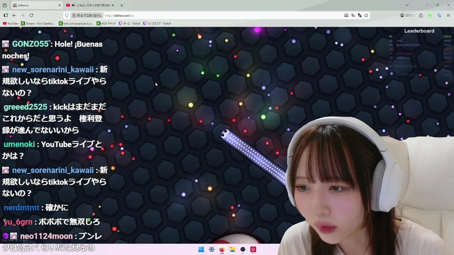Image resolution: width=454 pixels, height=255 pixels.
Task: Click chat username umenoki
Action: tap(19, 144)
